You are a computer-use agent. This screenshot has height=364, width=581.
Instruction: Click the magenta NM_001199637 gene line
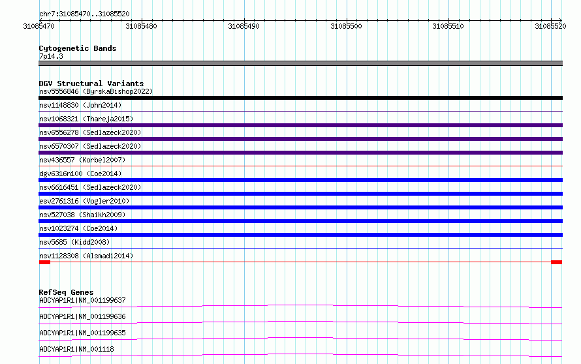300,306
